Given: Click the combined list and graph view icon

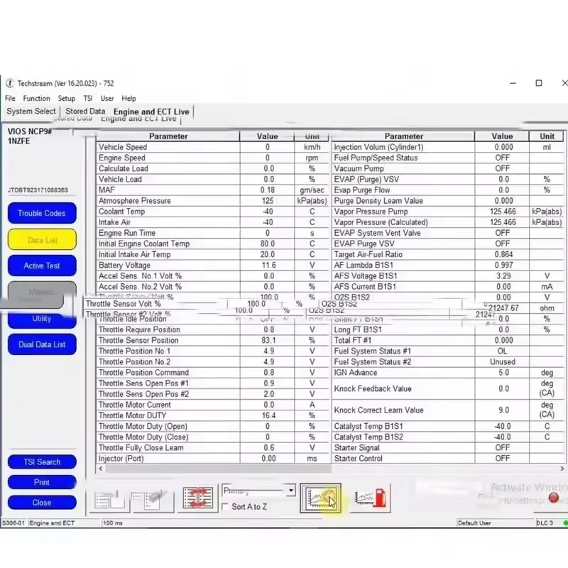Looking at the screenshot, I should pos(151,498).
